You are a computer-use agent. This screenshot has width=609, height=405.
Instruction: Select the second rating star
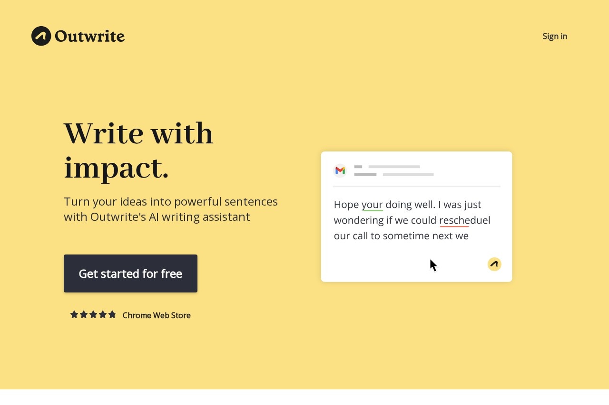(x=84, y=314)
